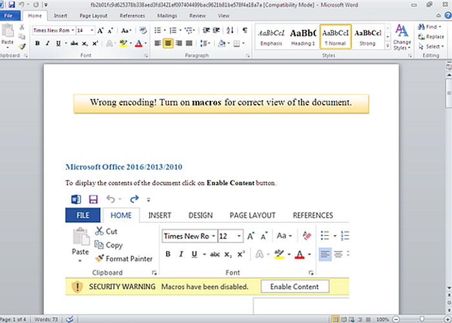This screenshot has width=452, height=323.
Task: Switch to Print Layout view icon in status bar
Action: (x=335, y=319)
